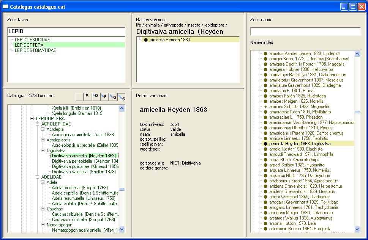
Task: Click the blank leftmost tree-level button
Action: pos(79,97)
